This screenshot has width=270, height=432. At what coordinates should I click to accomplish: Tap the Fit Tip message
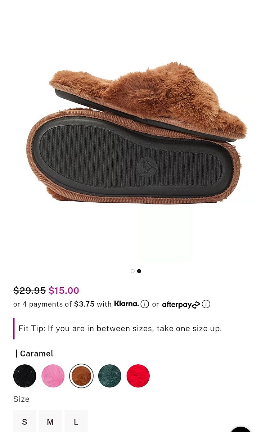coord(120,328)
